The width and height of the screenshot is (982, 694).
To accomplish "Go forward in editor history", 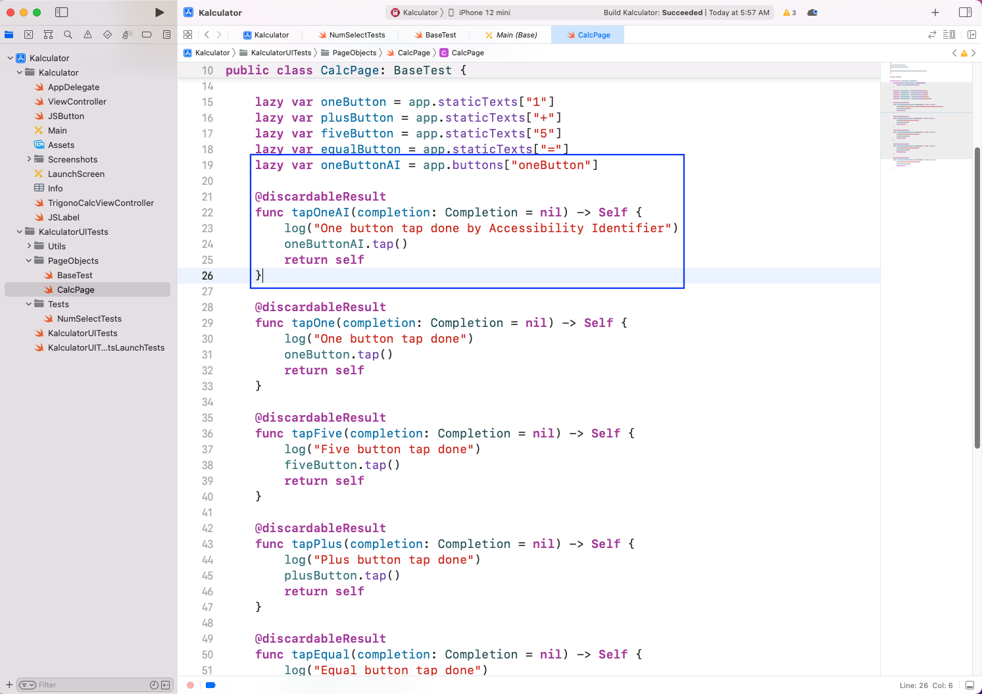I will tap(219, 35).
